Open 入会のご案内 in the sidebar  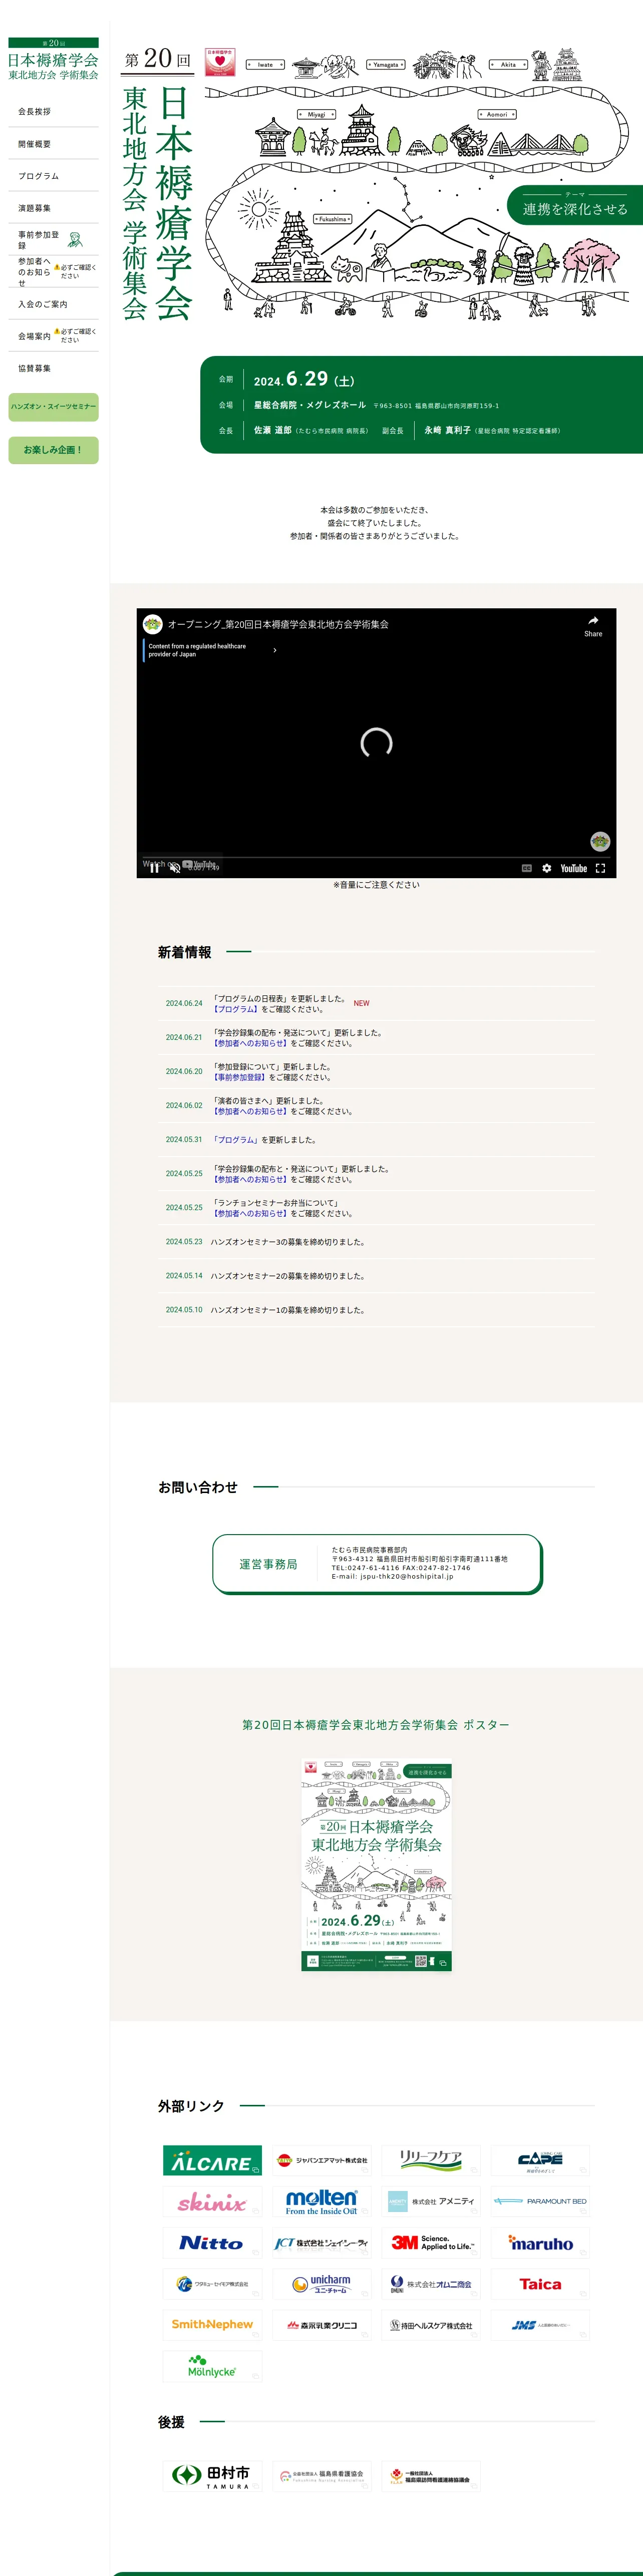(x=54, y=304)
